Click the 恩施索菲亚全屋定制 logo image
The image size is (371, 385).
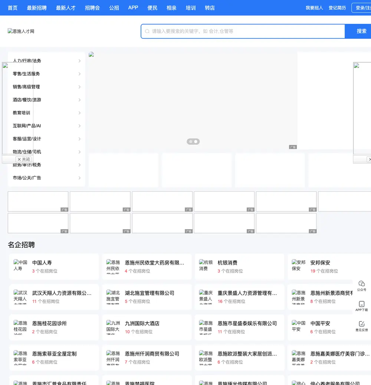click(x=20, y=357)
